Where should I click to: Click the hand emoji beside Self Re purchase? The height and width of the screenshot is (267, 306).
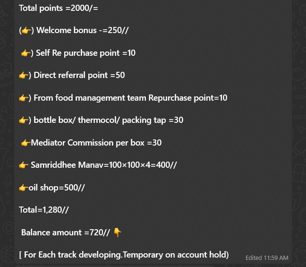[x=26, y=53]
